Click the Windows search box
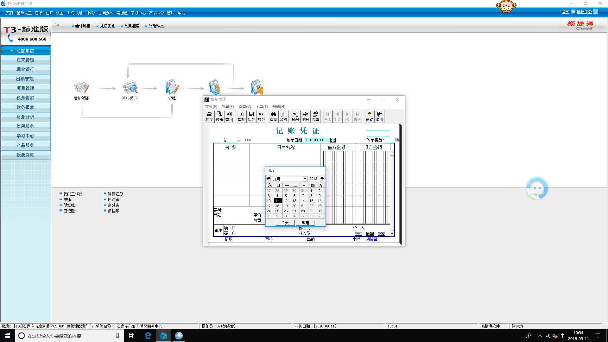The height and width of the screenshot is (342, 608). (69, 336)
